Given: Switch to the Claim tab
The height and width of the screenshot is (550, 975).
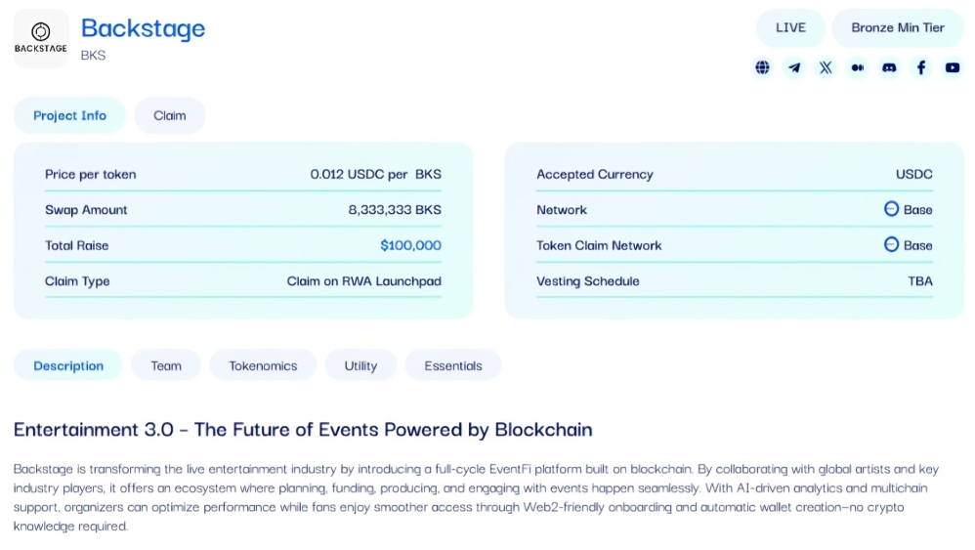Looking at the screenshot, I should click(170, 115).
